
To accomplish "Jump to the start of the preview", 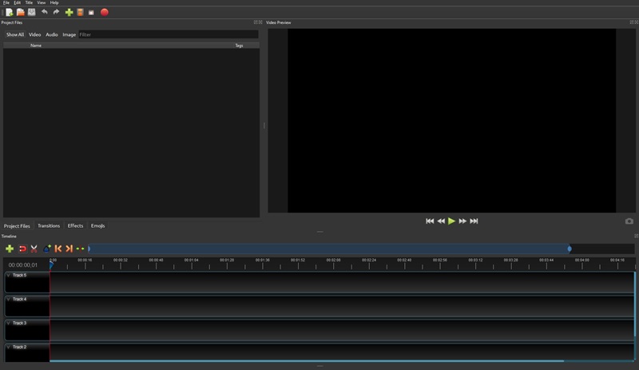I will (430, 221).
